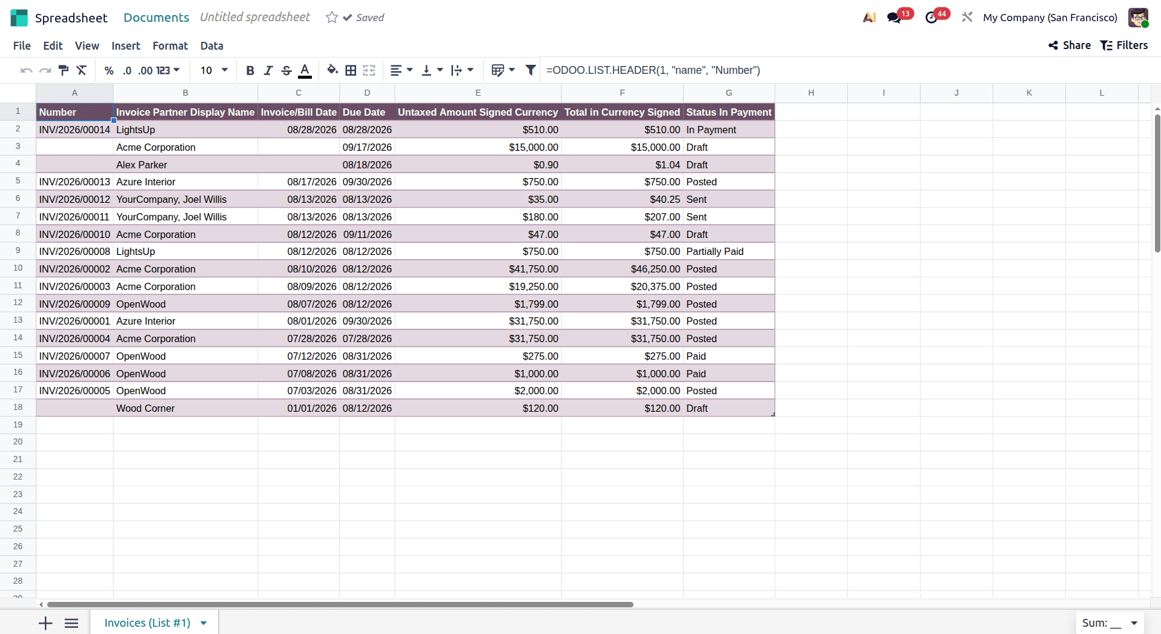Decrease decimal places button
1161x634 pixels.
coord(127,70)
